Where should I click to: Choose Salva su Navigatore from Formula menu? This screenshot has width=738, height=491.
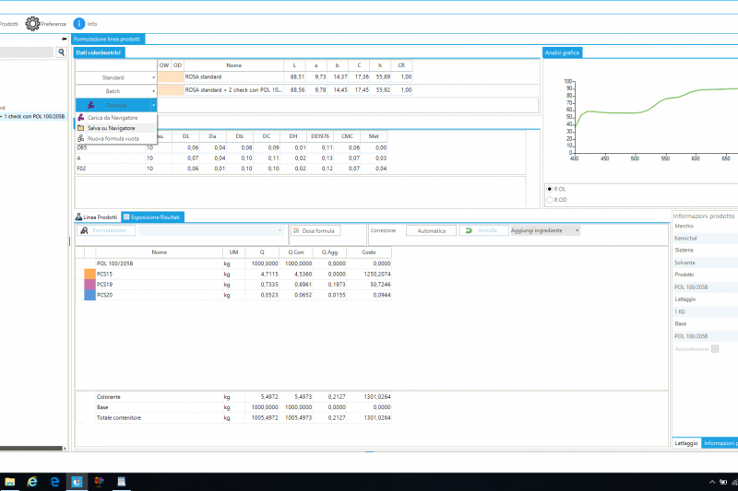click(x=111, y=127)
